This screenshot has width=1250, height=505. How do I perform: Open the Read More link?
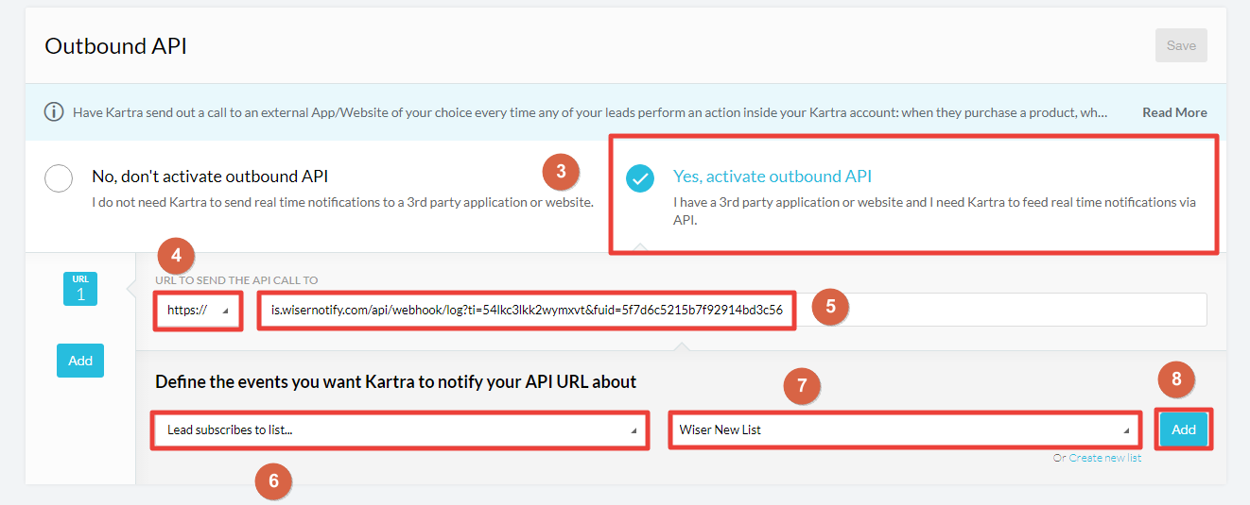point(1174,112)
